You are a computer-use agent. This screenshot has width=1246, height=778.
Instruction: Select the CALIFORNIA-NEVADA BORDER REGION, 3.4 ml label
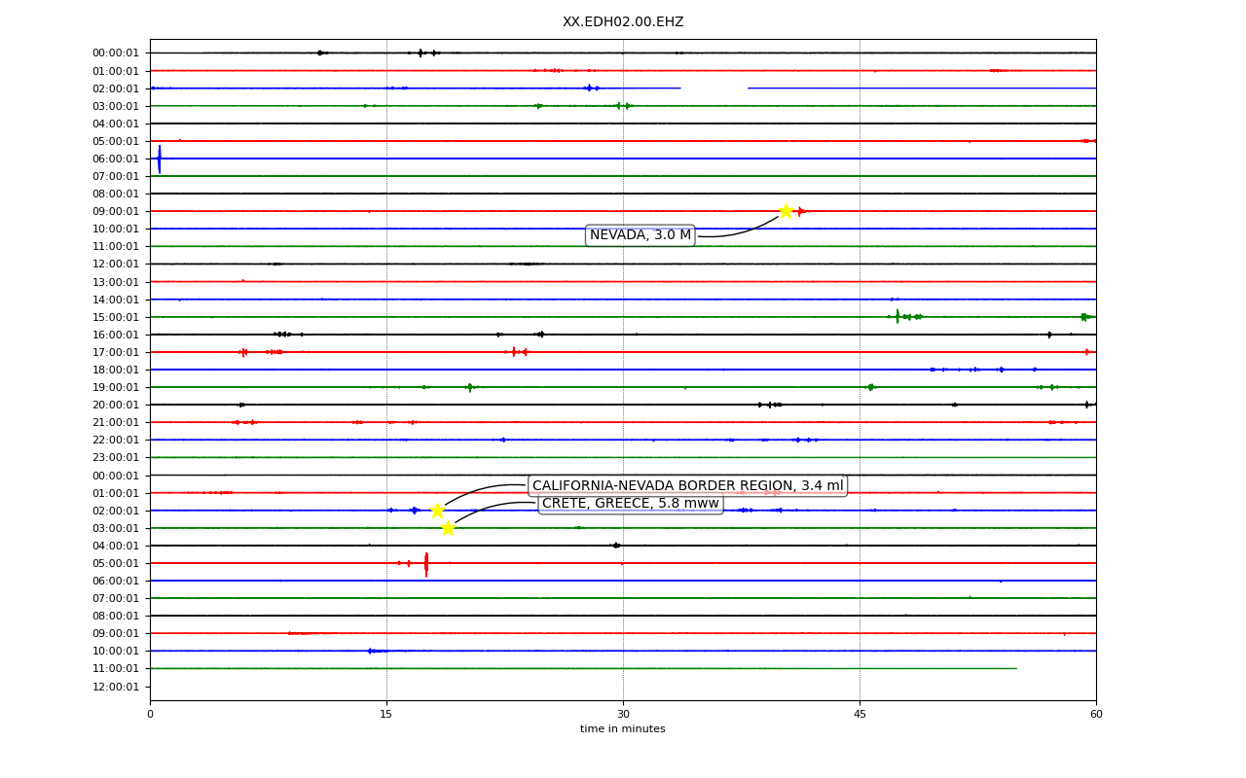click(688, 485)
